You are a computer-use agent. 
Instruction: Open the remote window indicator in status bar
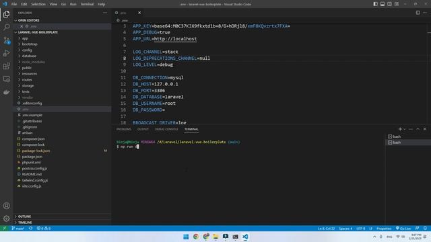click(x=5, y=229)
